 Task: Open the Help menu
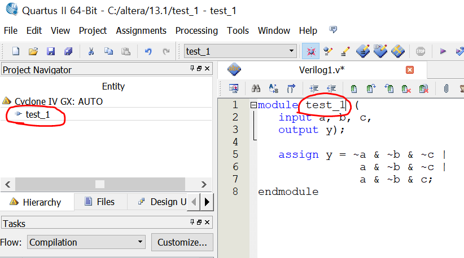point(308,30)
